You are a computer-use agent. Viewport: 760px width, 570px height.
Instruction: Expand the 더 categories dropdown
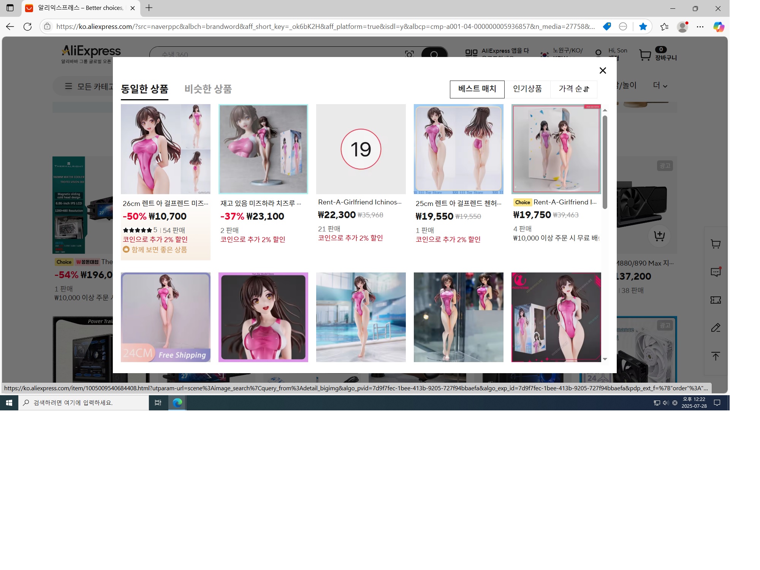click(660, 85)
